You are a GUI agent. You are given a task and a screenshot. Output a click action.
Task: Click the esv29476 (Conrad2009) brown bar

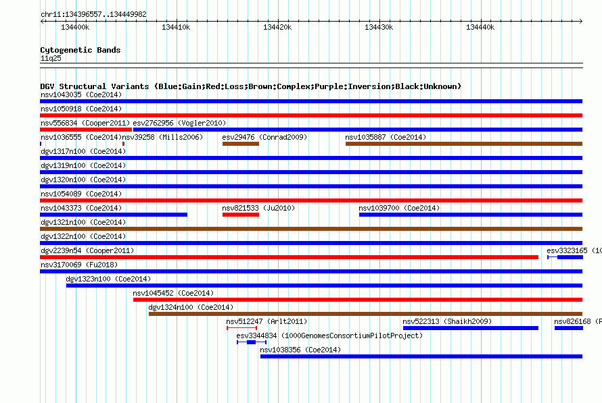tap(241, 144)
